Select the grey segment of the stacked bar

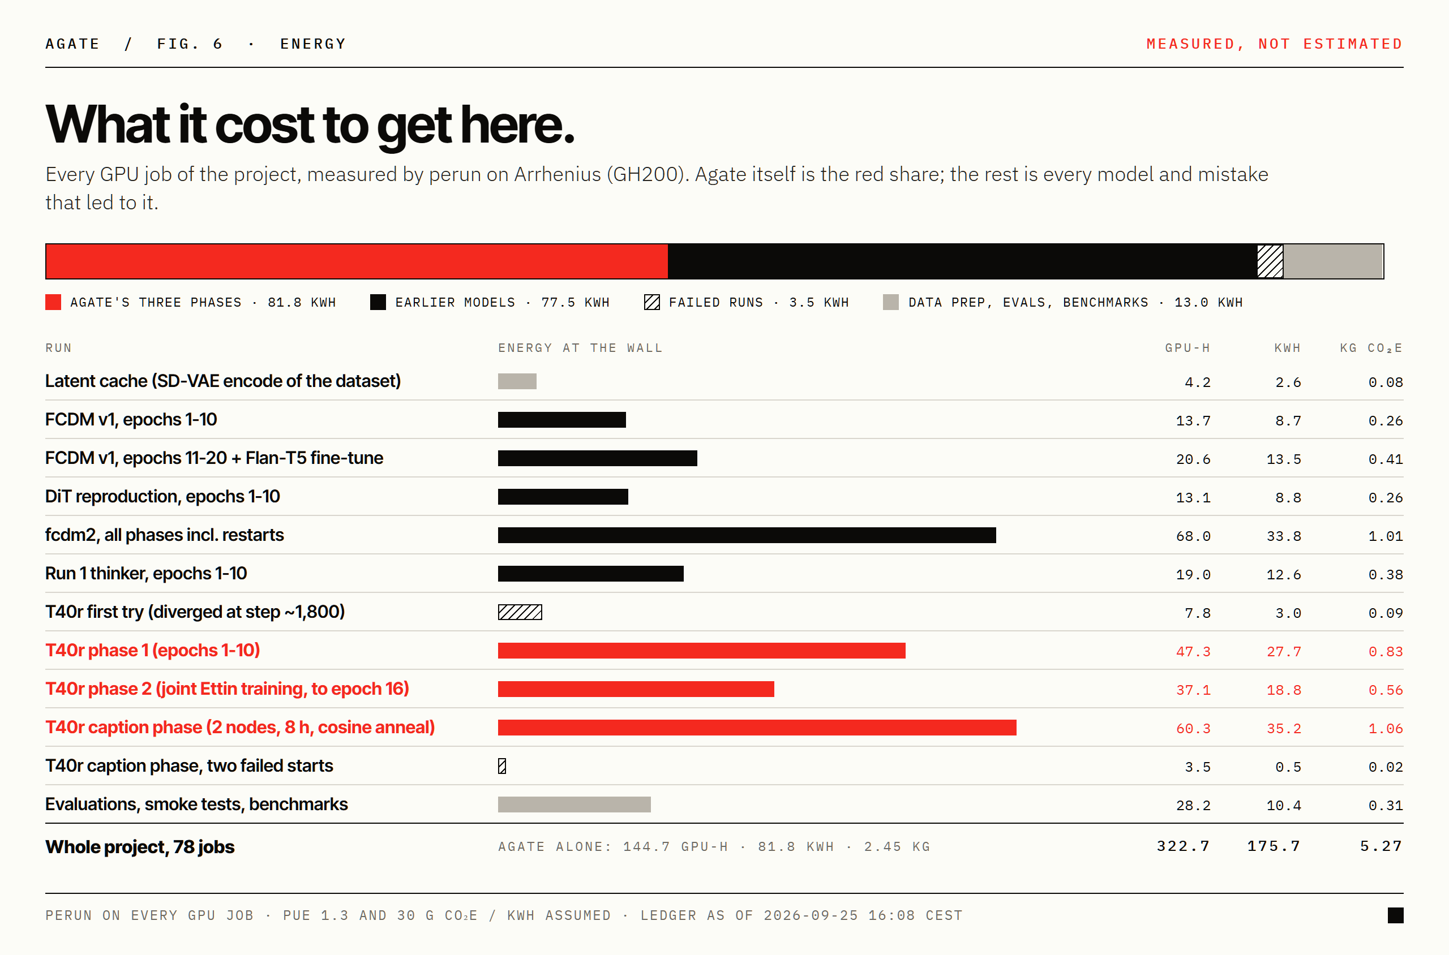1333,261
